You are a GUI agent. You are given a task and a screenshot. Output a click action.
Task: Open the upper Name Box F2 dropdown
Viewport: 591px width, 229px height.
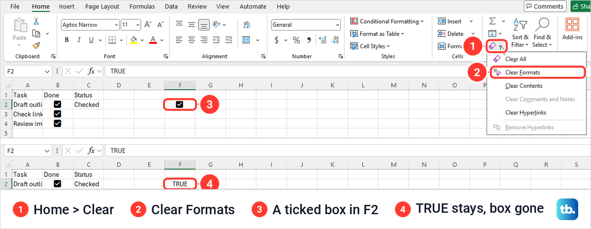(x=48, y=71)
